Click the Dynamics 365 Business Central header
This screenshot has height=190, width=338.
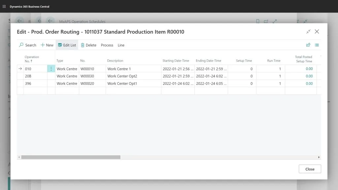30,6
